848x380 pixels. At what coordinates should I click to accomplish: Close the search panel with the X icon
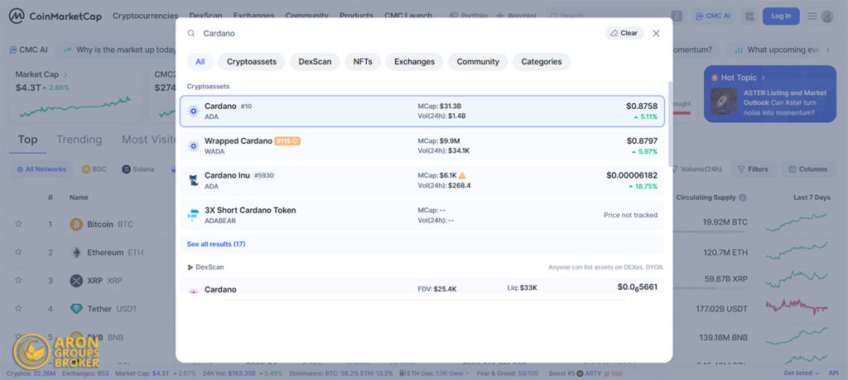(x=656, y=33)
